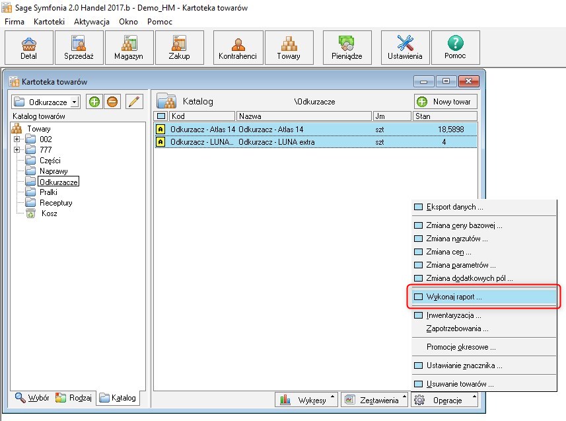
Task: Open the Zestawienia button menu
Action: point(374,400)
